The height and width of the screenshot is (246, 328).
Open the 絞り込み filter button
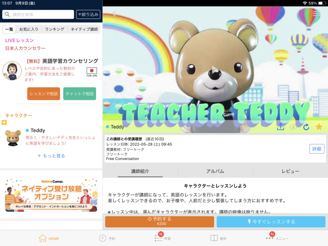click(x=88, y=14)
